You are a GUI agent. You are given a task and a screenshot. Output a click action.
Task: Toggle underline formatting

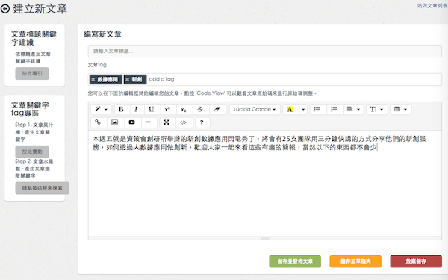coord(152,110)
